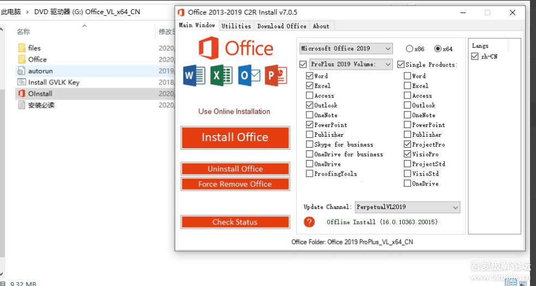Open the Download Office tab
536x286 pixels.
pos(282,26)
